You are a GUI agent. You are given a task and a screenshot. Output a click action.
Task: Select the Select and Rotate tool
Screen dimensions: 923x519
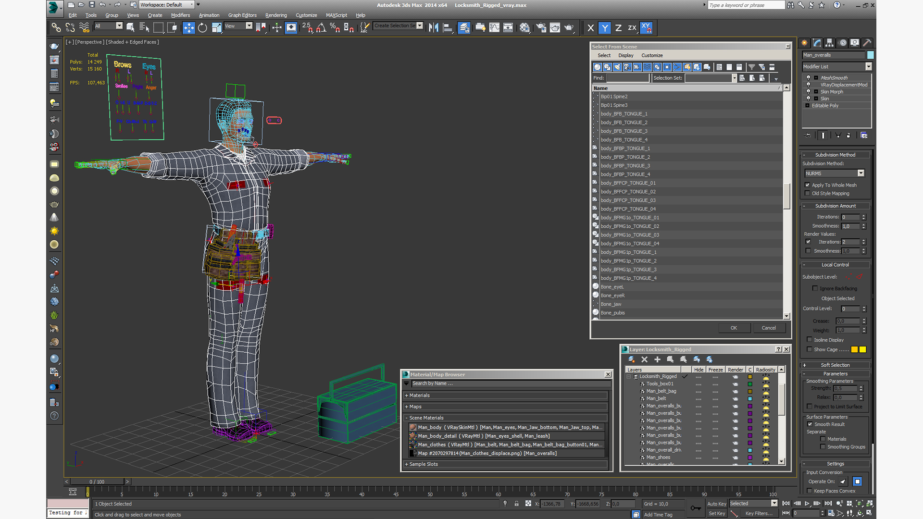(202, 28)
